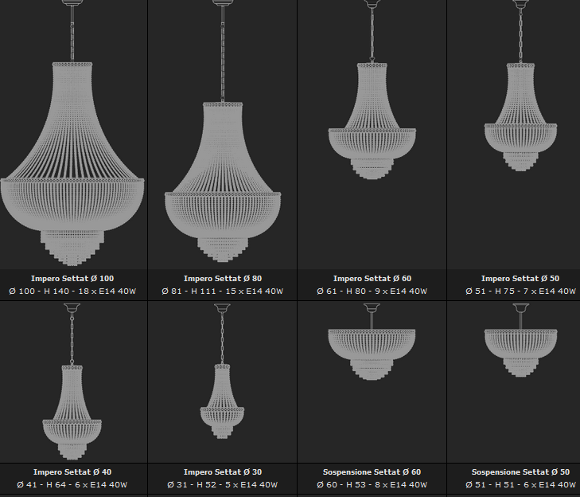Follow the Impero Settat Ø 50 title link

click(x=520, y=279)
